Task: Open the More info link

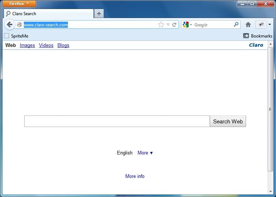Action: pyautogui.click(x=135, y=176)
